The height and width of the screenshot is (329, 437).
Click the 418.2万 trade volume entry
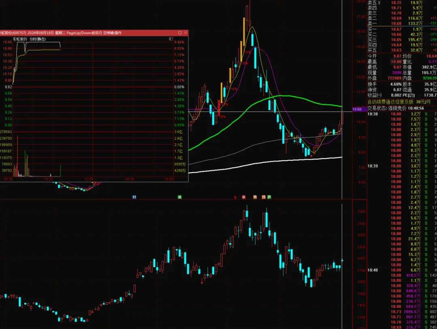point(413,276)
